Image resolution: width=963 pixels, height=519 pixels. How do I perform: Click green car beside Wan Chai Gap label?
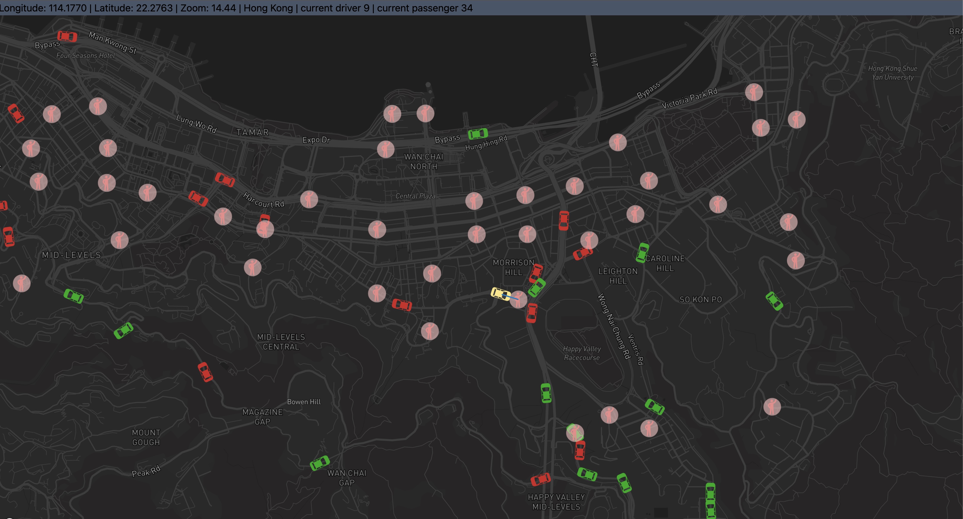pyautogui.click(x=320, y=463)
